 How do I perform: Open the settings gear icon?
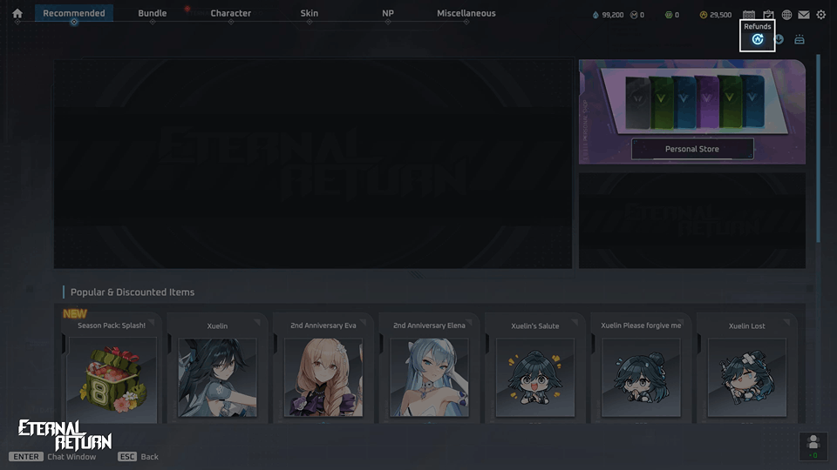point(821,15)
